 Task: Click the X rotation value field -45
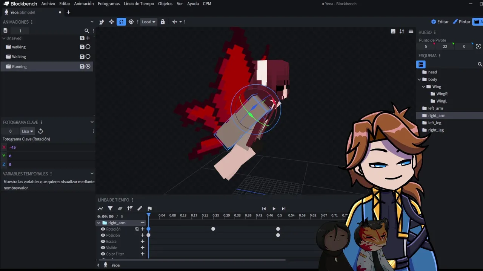pos(51,147)
